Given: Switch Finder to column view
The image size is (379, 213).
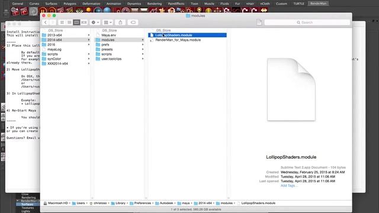Looking at the screenshot, I should click(x=76, y=22).
